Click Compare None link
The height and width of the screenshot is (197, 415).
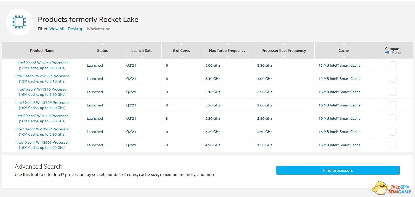[396, 52]
